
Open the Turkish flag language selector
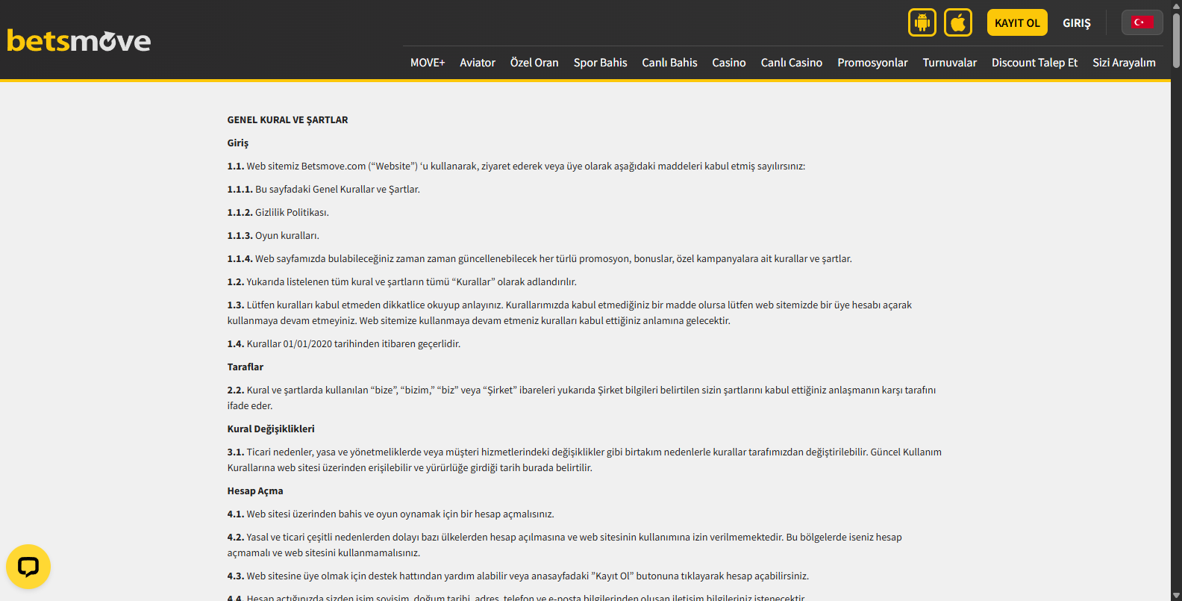tap(1142, 22)
